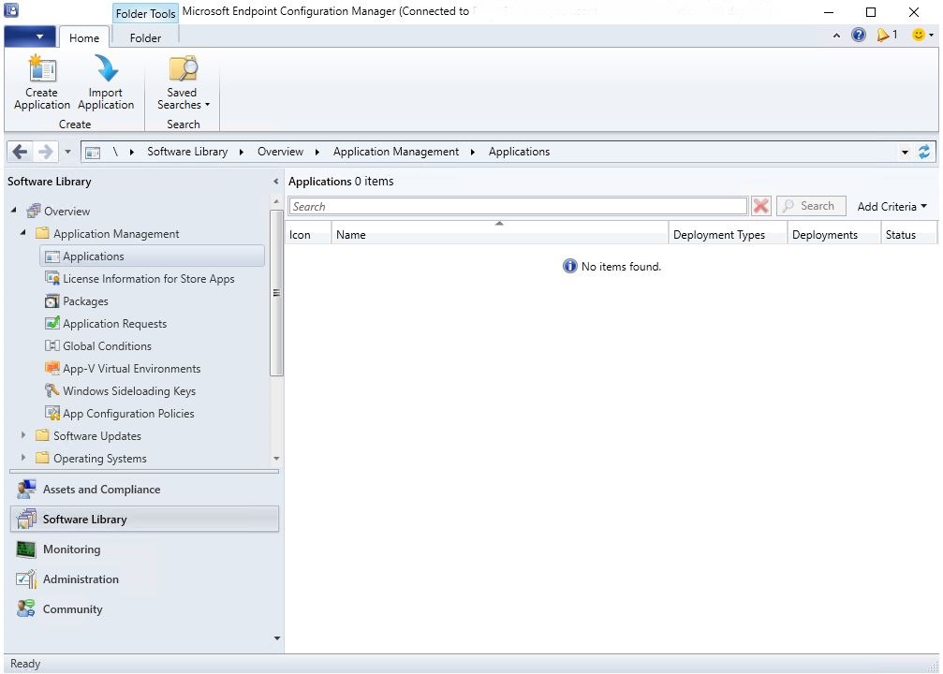Switch to the Folder ribbon tab
The image size is (943, 674).
145,38
